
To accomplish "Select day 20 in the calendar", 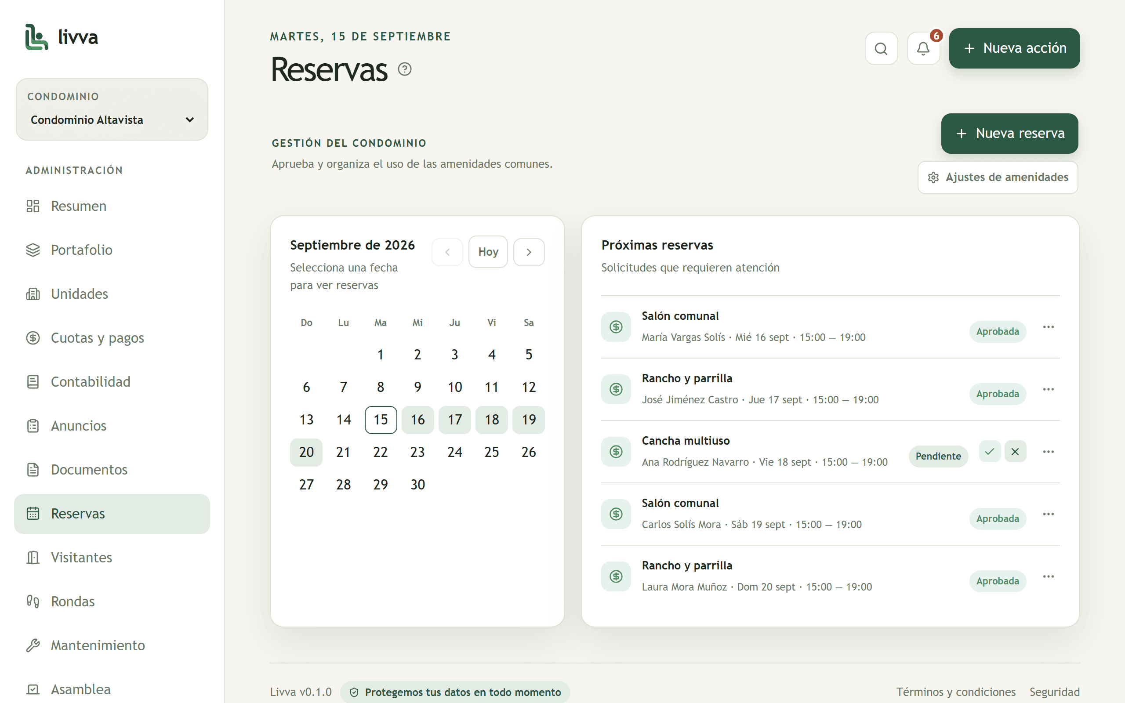I will (x=306, y=453).
